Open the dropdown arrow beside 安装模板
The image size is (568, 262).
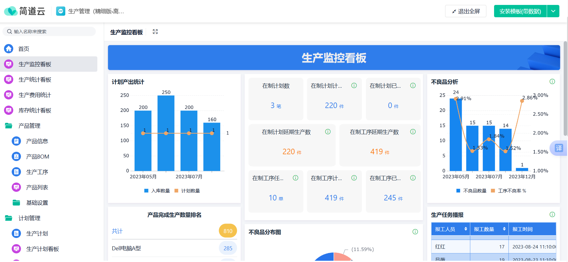[x=553, y=11]
